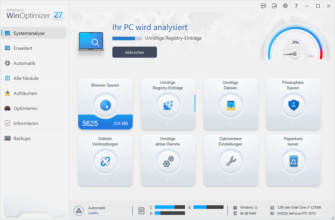Click the Unnötige Dateien card title

(x=230, y=85)
